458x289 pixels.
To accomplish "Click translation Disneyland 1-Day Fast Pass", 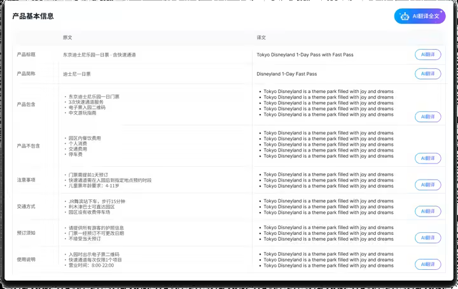I will point(286,74).
